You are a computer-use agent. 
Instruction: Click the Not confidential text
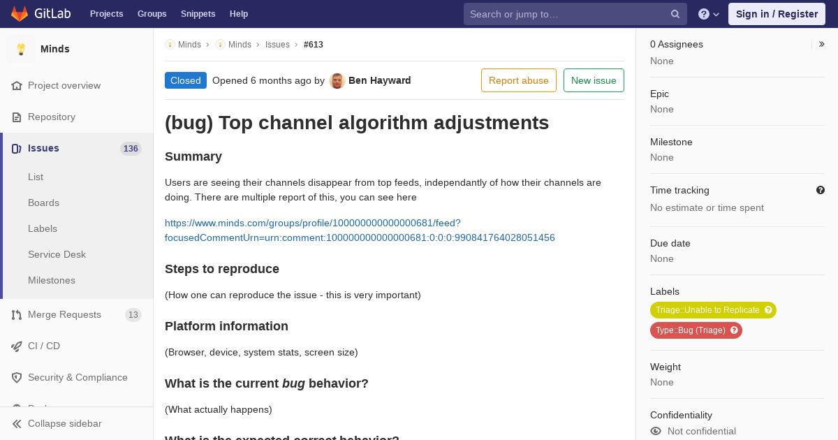(702, 431)
